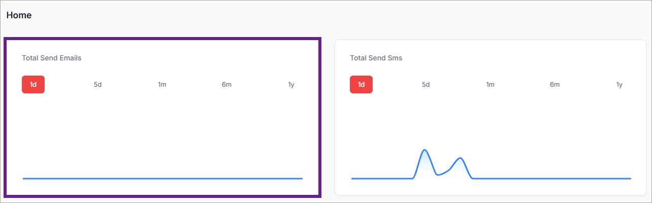Click the tallest peak in Sms chart
652x203 pixels.
coord(424,150)
